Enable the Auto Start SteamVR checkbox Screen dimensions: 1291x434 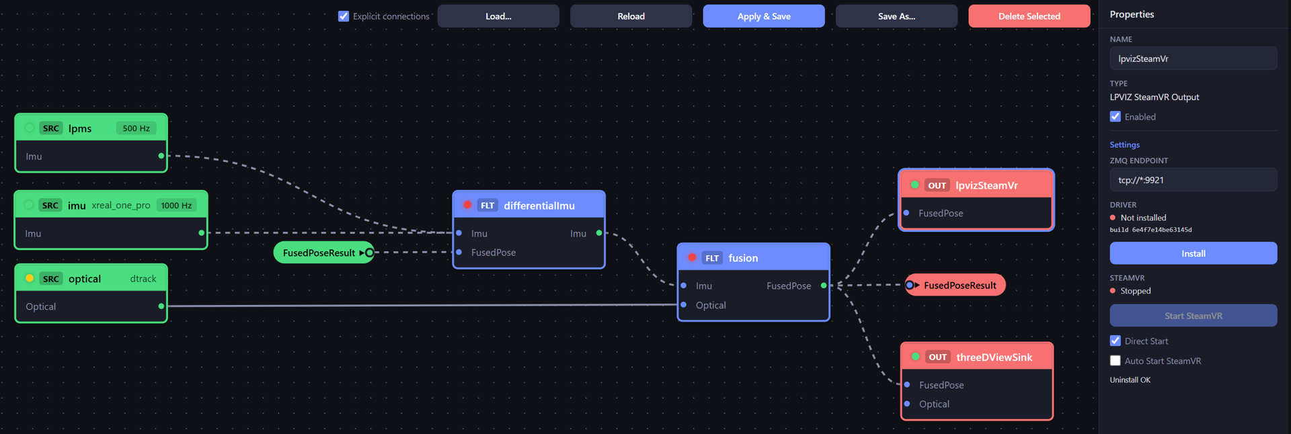pos(1116,361)
